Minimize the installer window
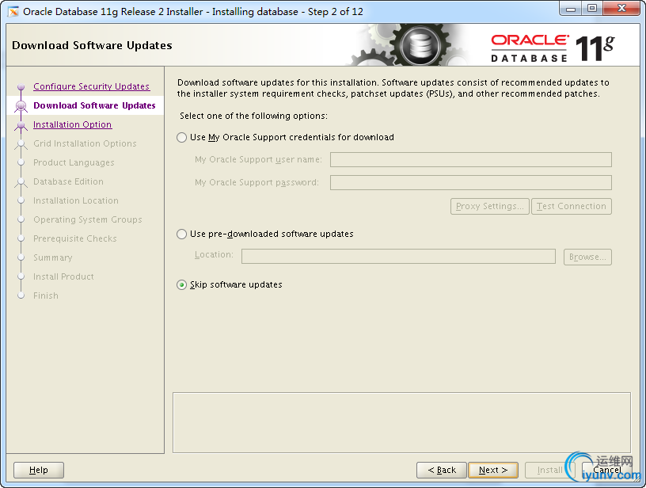Viewport: 646px width, 488px height. coord(571,9)
